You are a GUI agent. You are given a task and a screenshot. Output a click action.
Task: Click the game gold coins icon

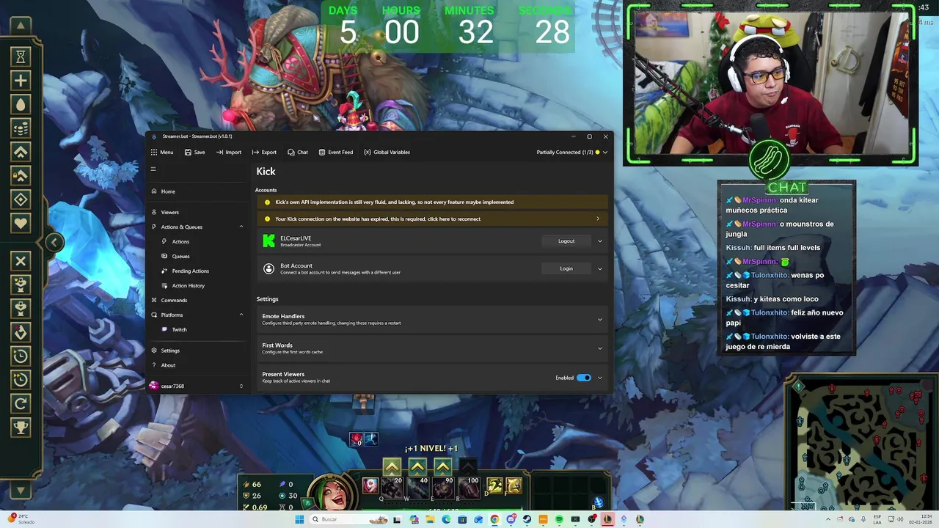click(21, 129)
